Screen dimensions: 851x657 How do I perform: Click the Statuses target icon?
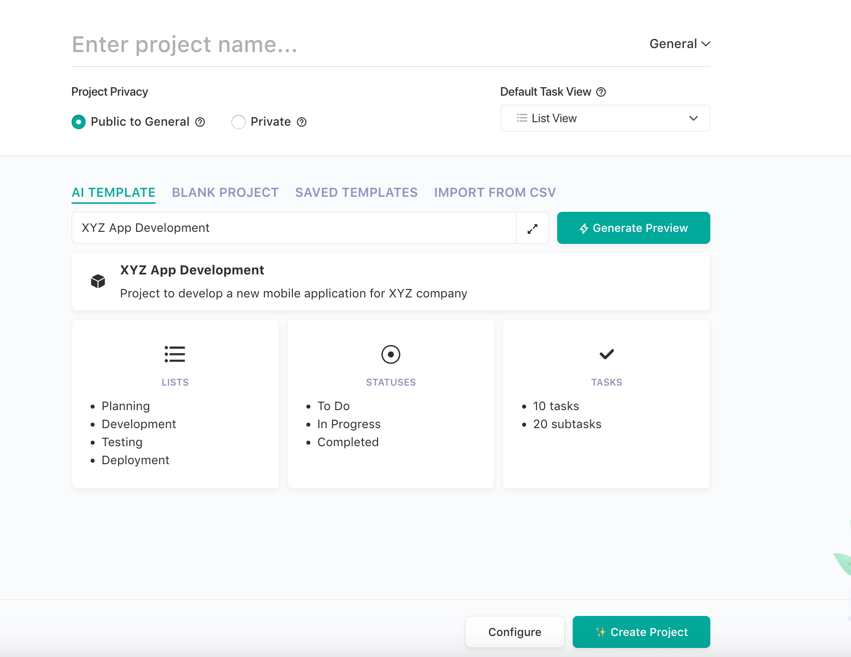(x=390, y=354)
